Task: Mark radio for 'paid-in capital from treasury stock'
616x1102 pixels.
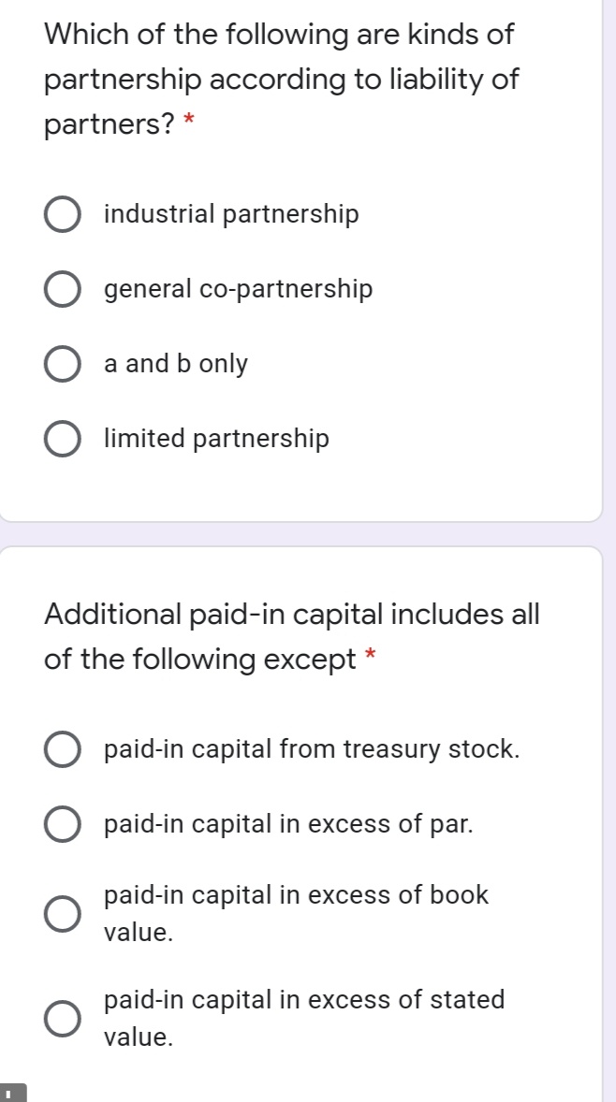Action: (62, 750)
